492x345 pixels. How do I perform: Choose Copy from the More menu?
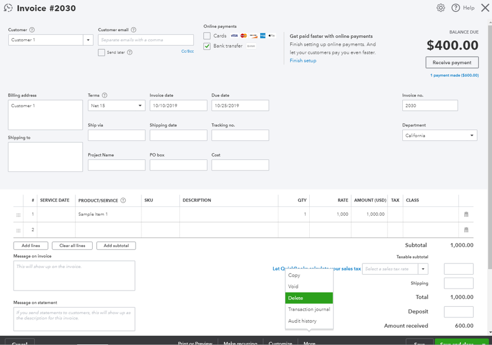309,276
